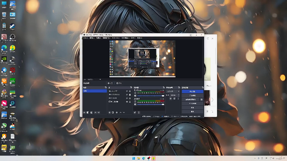Screen dimensions: 287x161
Task: Decrease transition duration with down stepper arrow
Action: tap(178, 96)
